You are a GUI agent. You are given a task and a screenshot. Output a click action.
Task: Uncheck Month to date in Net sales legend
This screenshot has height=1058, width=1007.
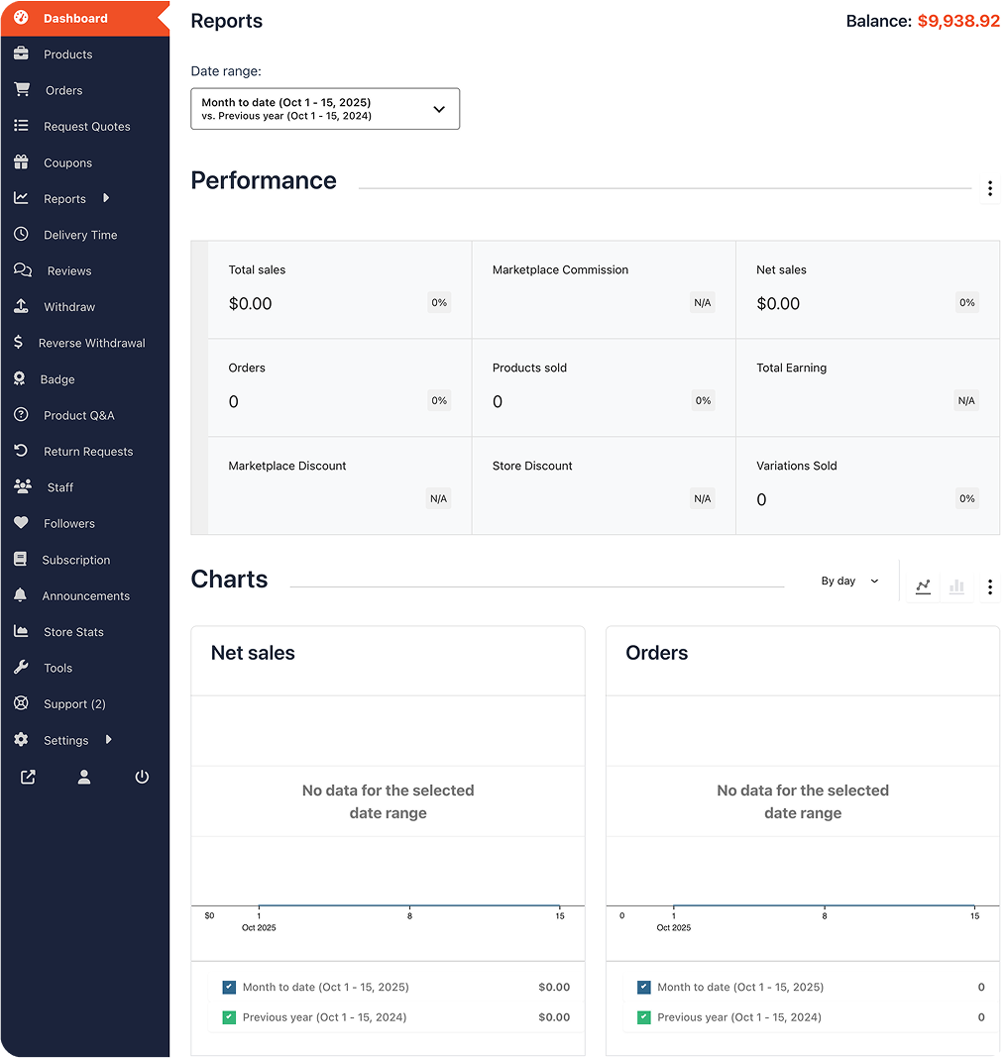(230, 987)
